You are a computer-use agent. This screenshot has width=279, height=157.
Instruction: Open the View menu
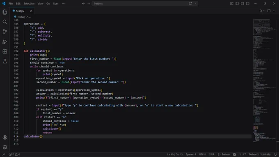click(x=40, y=4)
